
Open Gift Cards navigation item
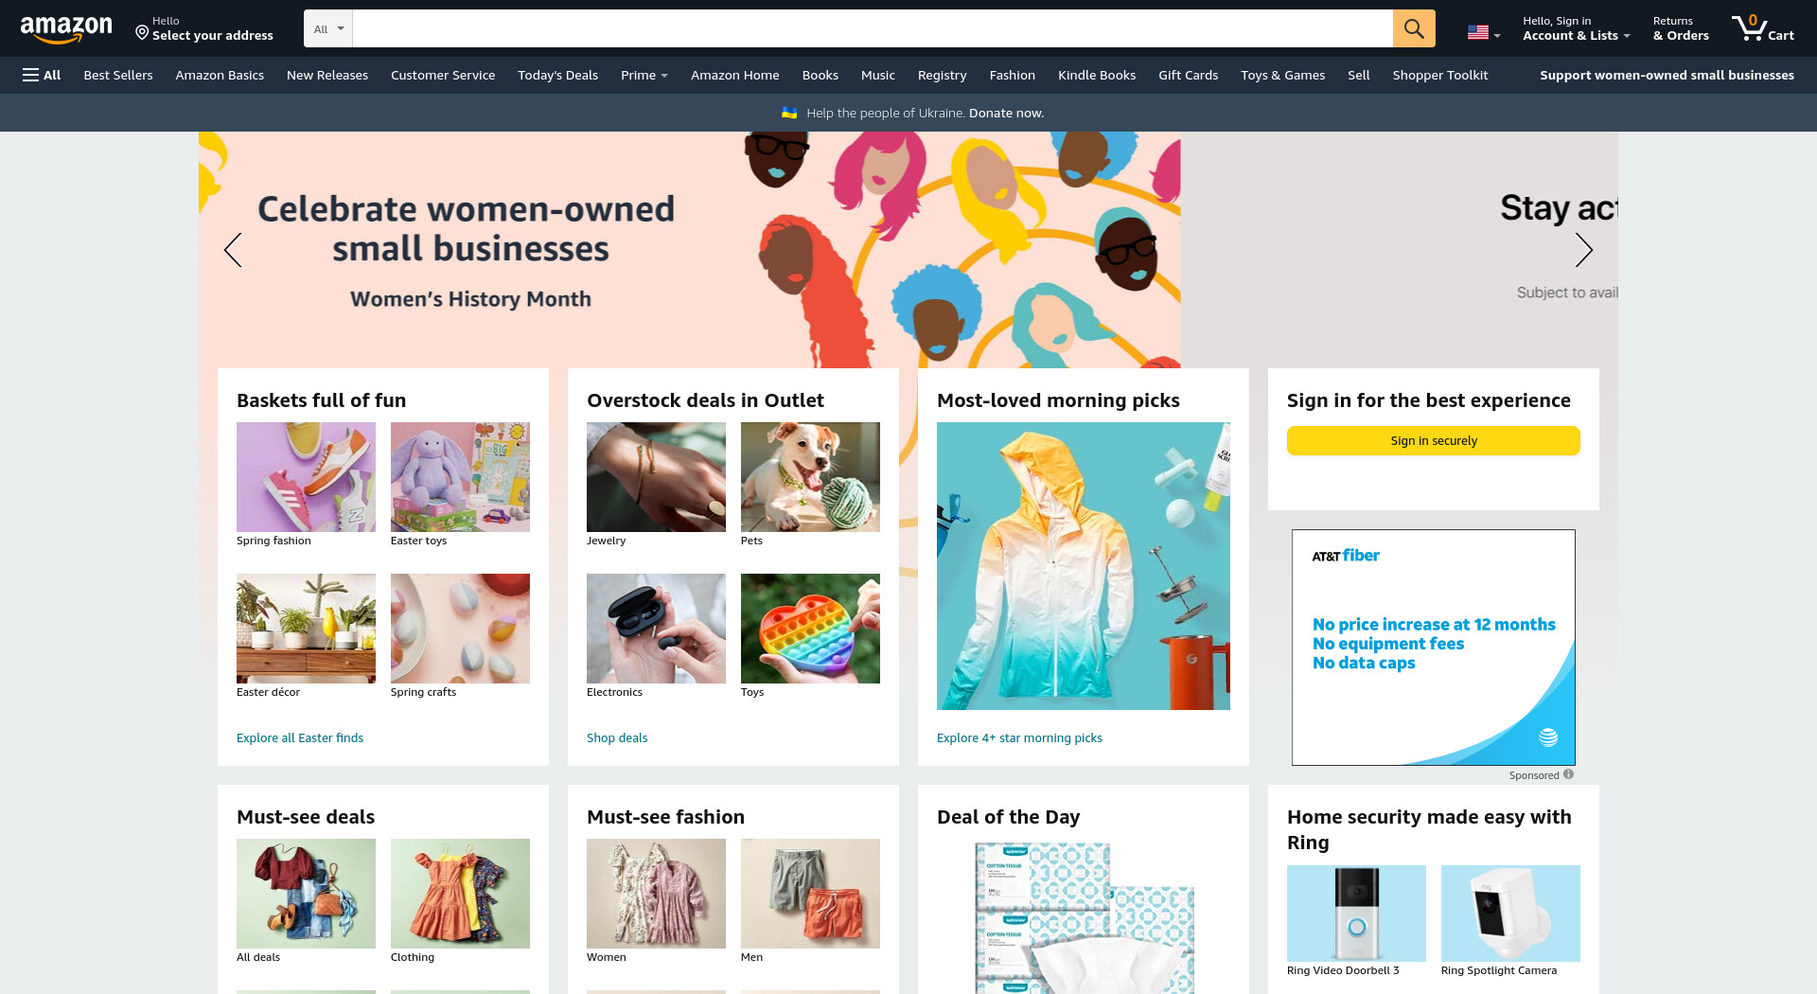pos(1189,75)
